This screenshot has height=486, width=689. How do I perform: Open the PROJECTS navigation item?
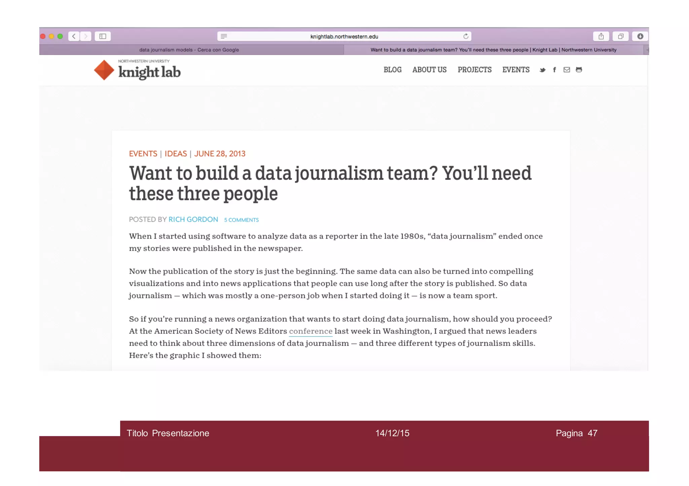pos(474,70)
